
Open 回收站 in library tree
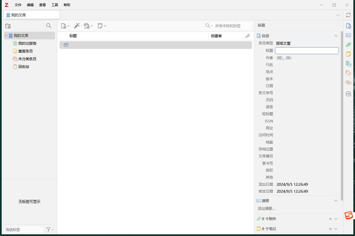point(24,67)
